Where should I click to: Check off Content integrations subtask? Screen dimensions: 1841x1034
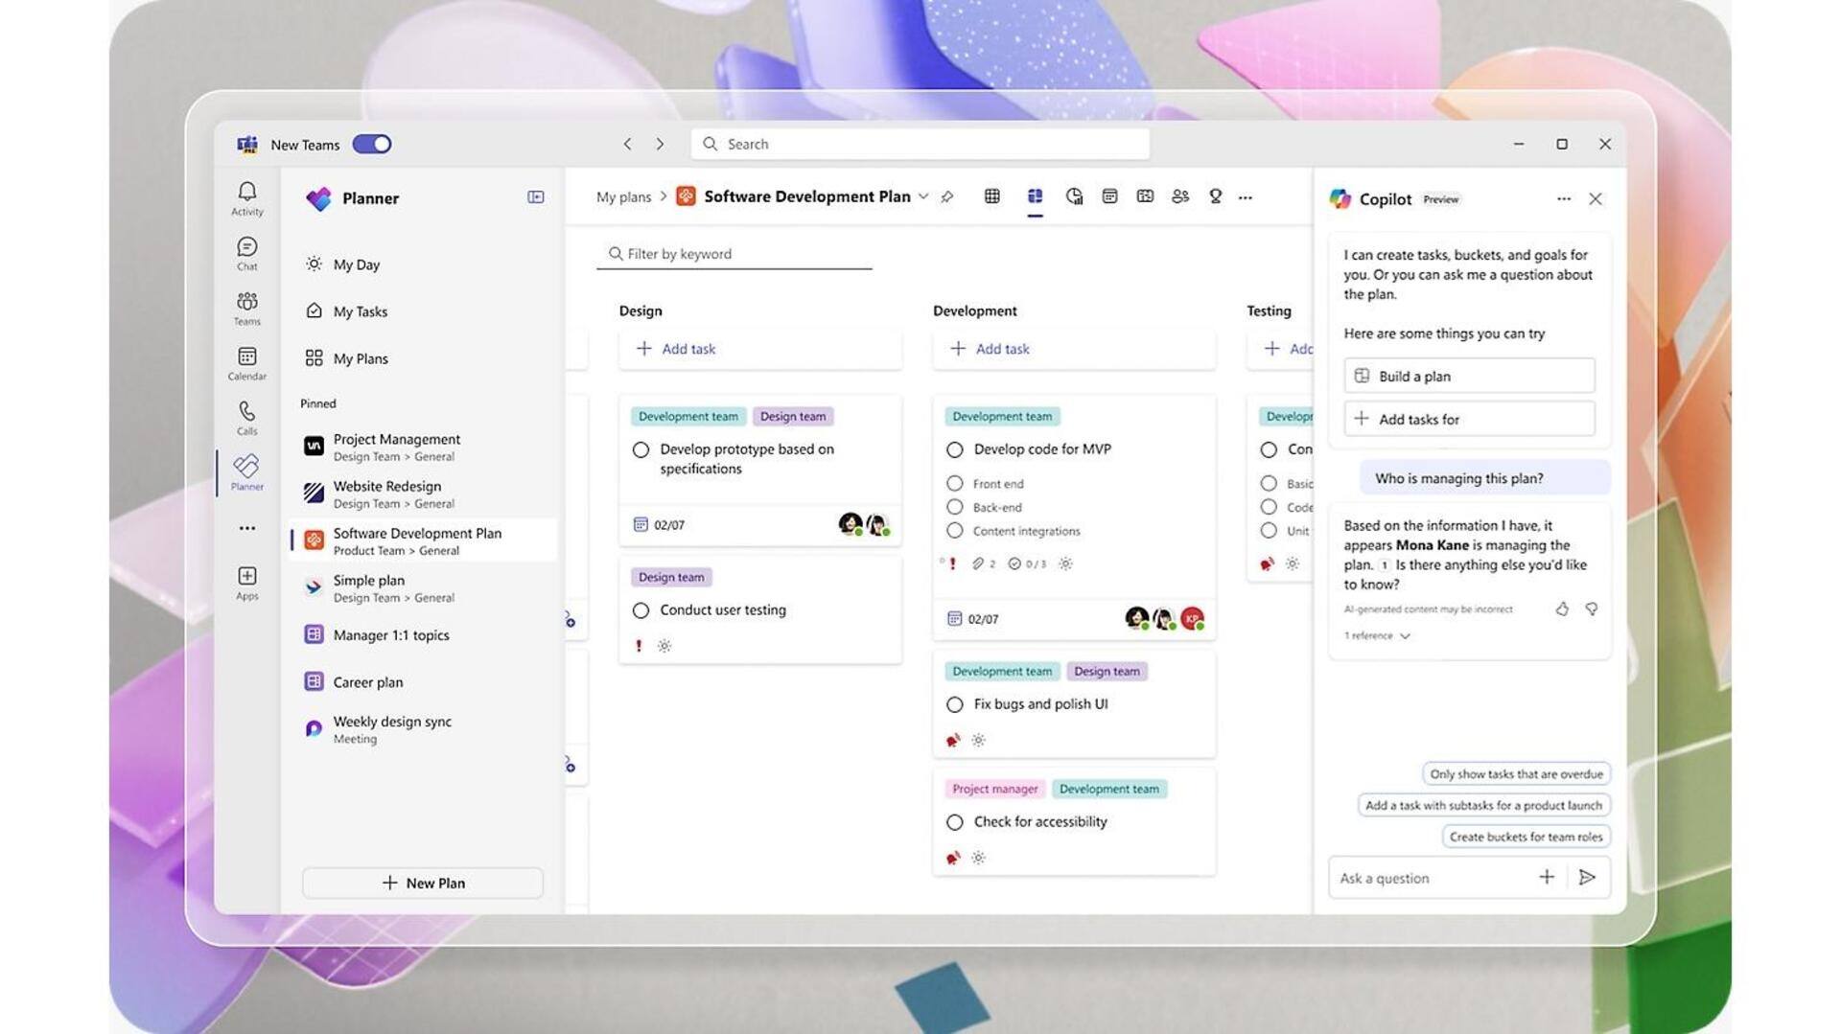pyautogui.click(x=954, y=530)
